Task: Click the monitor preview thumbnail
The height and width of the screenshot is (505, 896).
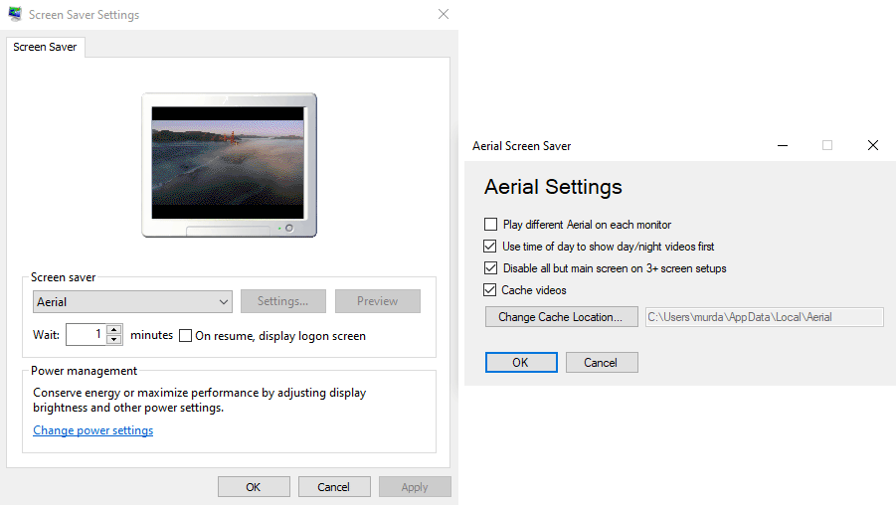Action: pos(229,165)
